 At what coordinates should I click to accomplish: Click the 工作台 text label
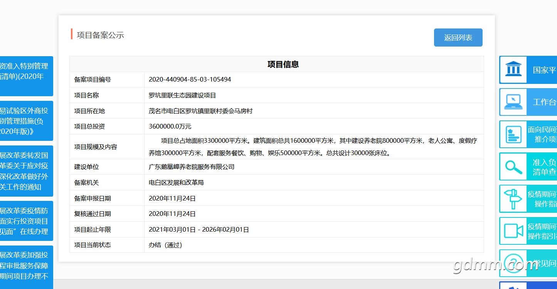point(544,102)
